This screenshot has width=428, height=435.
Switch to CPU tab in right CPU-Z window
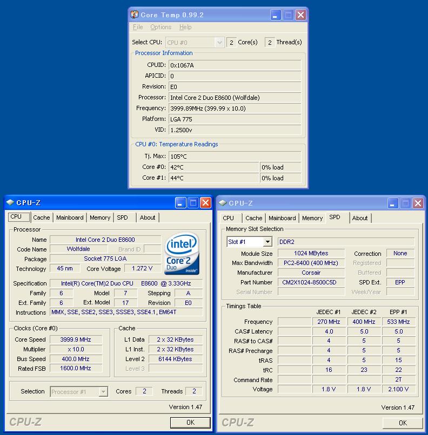231,218
